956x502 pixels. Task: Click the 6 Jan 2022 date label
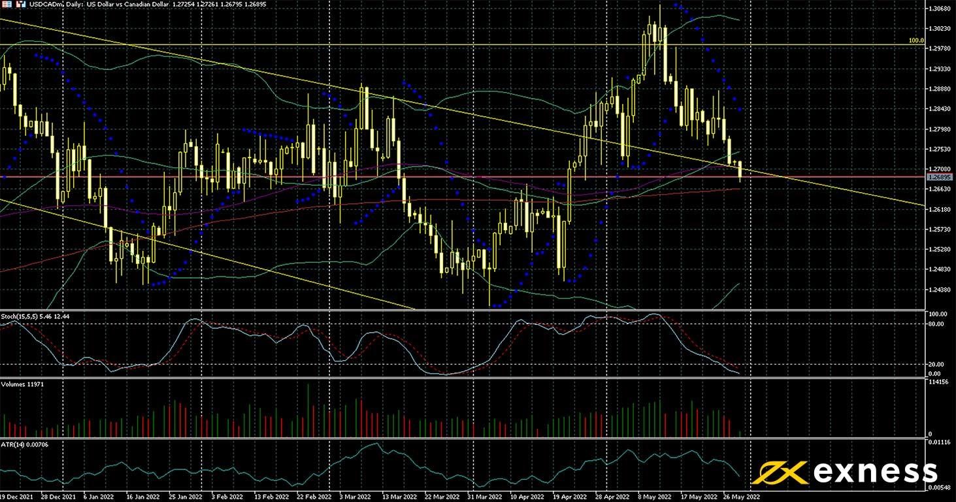pos(99,497)
